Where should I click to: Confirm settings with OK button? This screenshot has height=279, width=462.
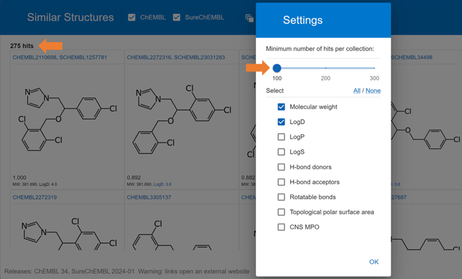374,262
